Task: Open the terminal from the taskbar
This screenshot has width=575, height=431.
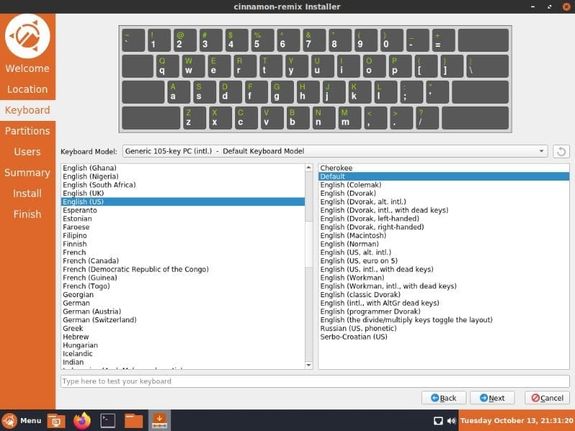Action: point(108,421)
